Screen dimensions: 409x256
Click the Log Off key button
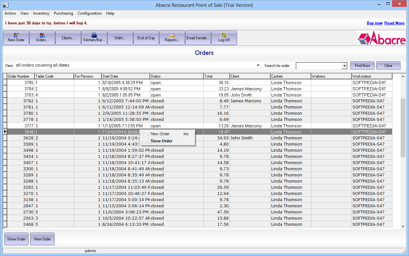coord(224,38)
